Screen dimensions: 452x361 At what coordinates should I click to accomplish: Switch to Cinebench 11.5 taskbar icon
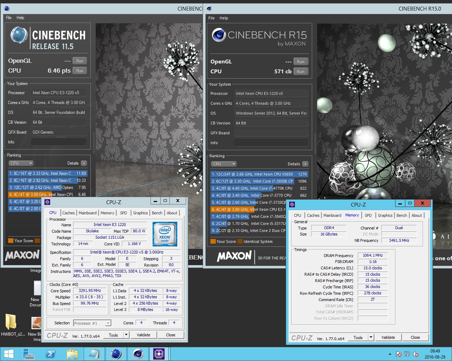click(x=116, y=354)
